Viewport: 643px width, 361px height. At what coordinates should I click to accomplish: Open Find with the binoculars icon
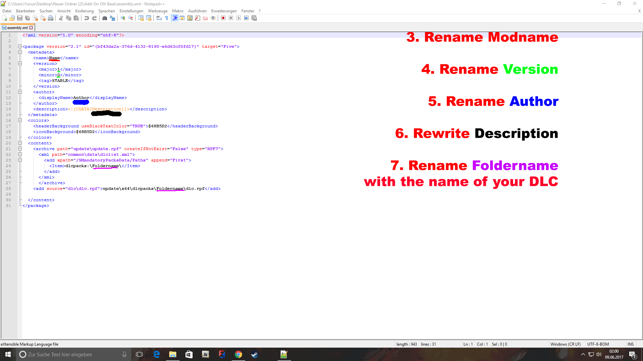[x=104, y=18]
